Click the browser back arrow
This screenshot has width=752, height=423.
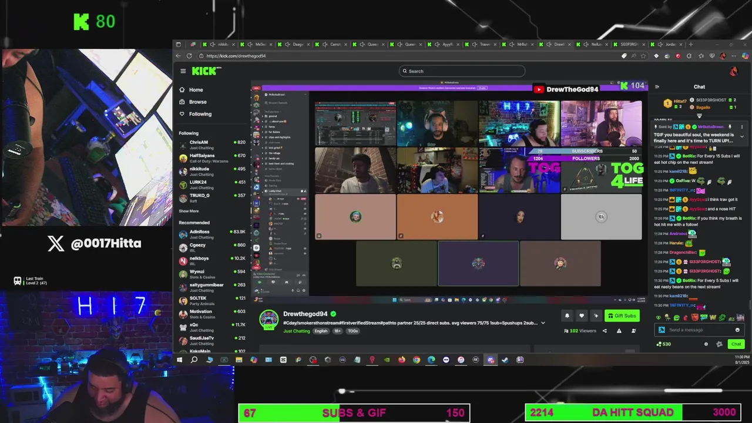click(179, 56)
